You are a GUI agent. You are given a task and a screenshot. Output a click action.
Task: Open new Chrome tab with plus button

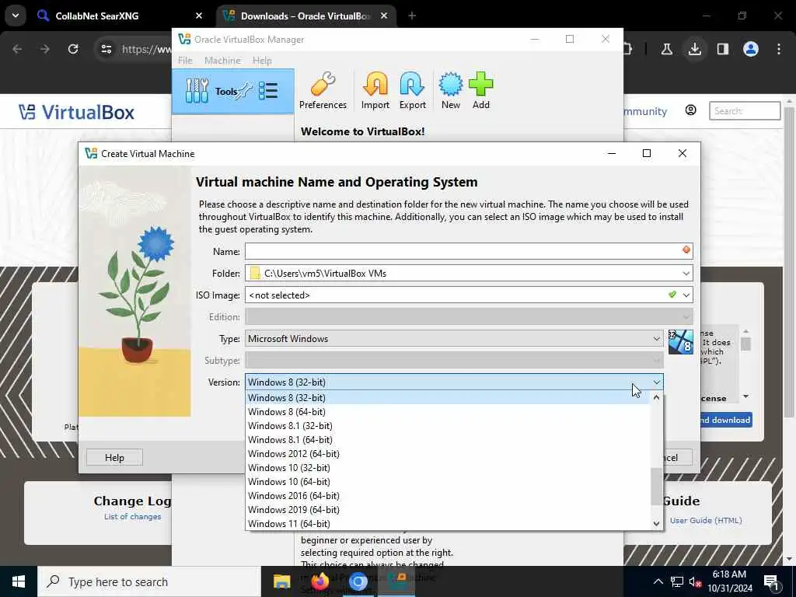click(x=412, y=16)
